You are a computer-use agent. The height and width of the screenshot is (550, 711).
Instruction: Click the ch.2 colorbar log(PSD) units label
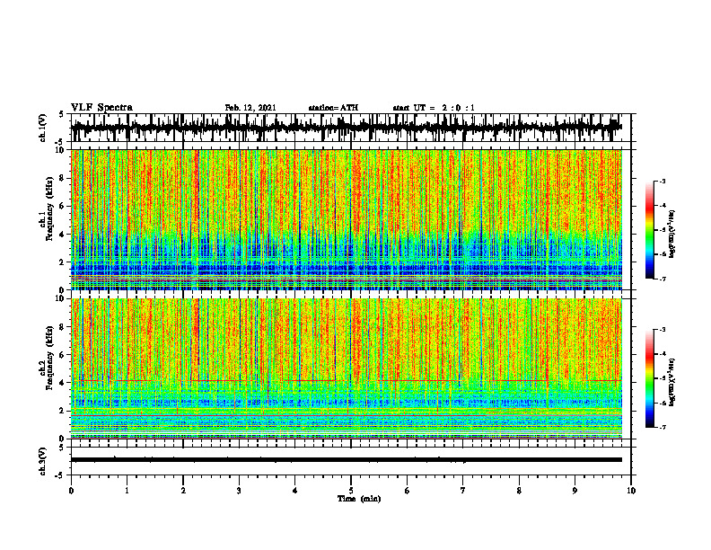tap(672, 382)
